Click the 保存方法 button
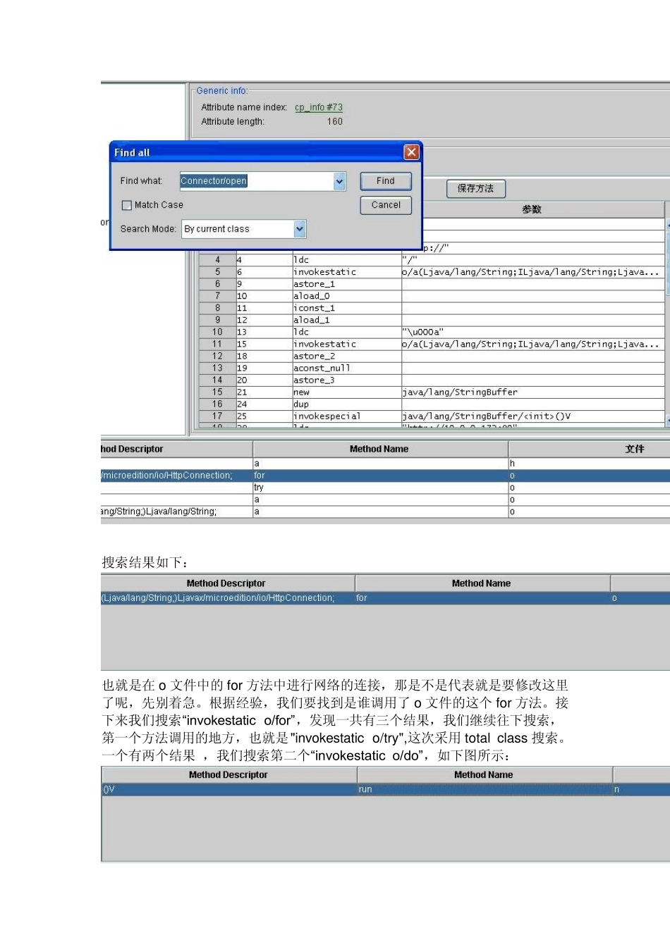Screen dimensions: 670x947 click(x=476, y=189)
